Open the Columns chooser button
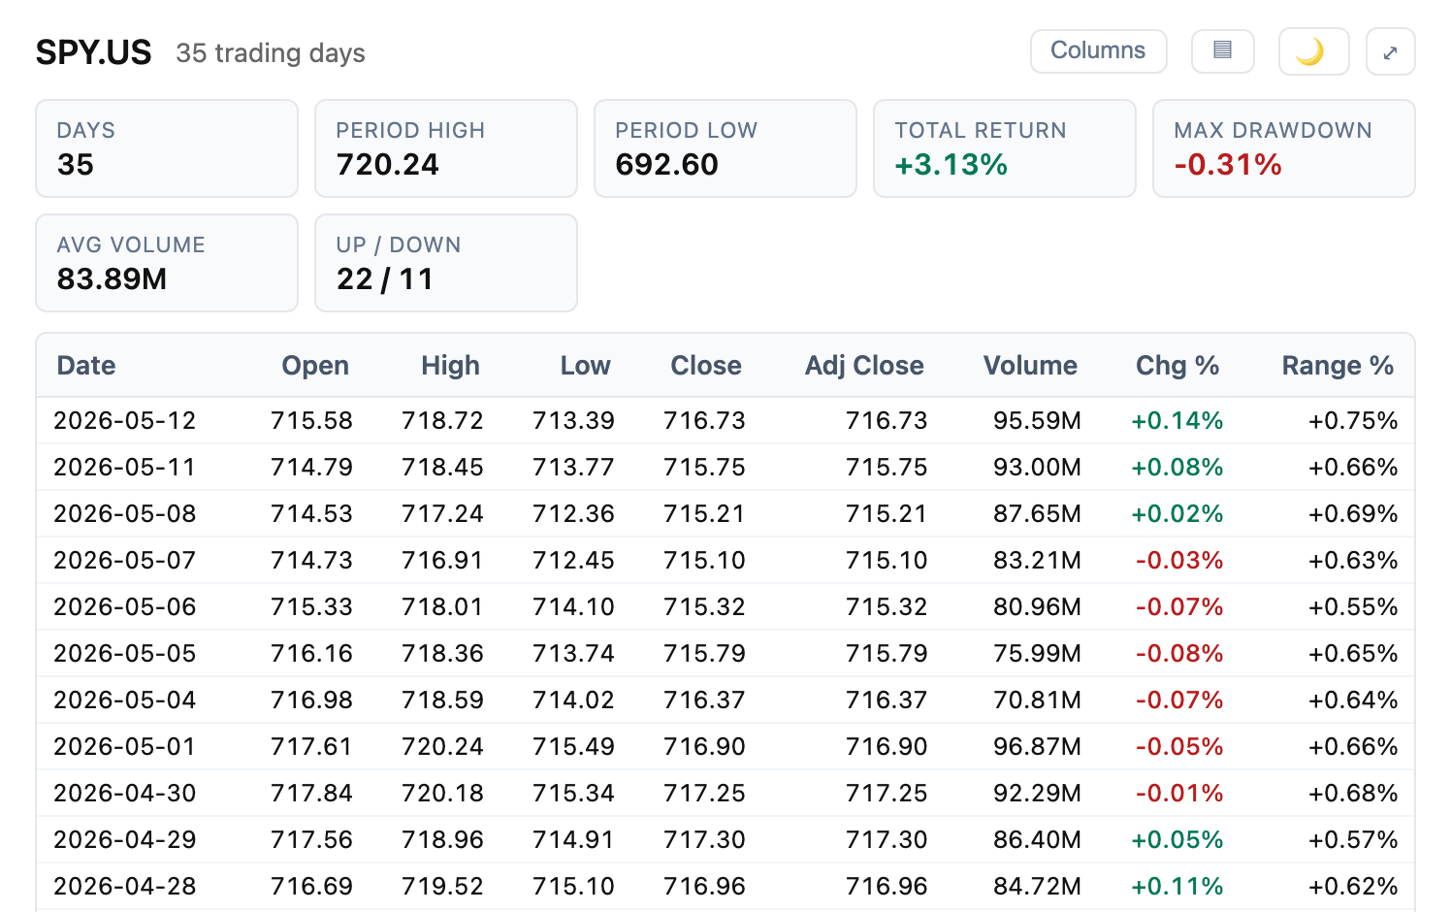Screen dimensions: 1451x912 pyautogui.click(x=1098, y=50)
